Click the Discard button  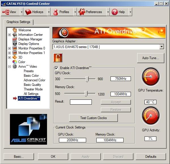tap(118, 157)
